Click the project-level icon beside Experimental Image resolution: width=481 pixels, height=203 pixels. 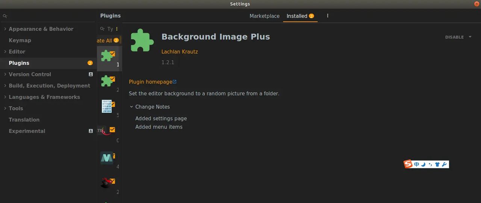[x=91, y=131]
